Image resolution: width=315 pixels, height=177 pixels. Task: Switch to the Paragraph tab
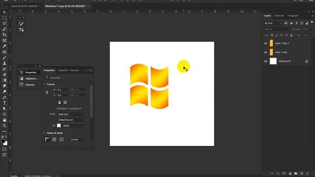(x=293, y=16)
